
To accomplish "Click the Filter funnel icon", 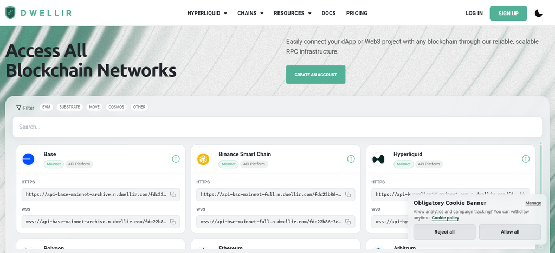I will pyautogui.click(x=19, y=108).
